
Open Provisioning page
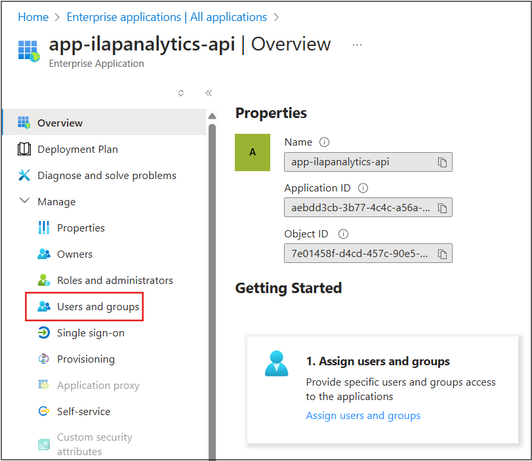(x=86, y=359)
